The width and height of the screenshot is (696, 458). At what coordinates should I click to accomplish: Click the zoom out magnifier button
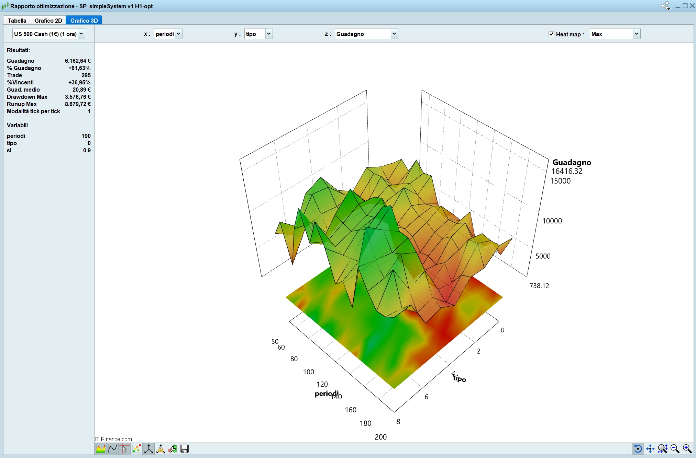(x=675, y=449)
